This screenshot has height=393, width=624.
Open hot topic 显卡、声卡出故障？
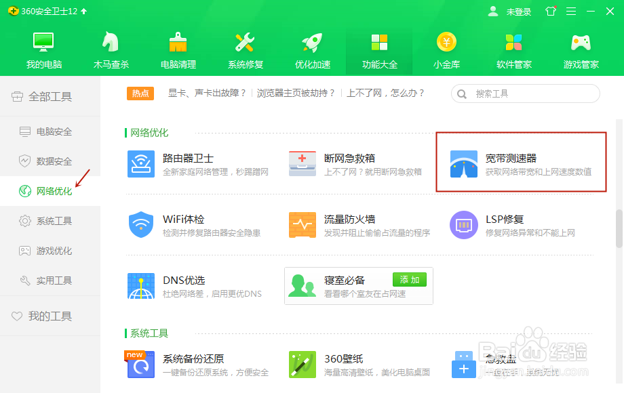click(x=208, y=94)
